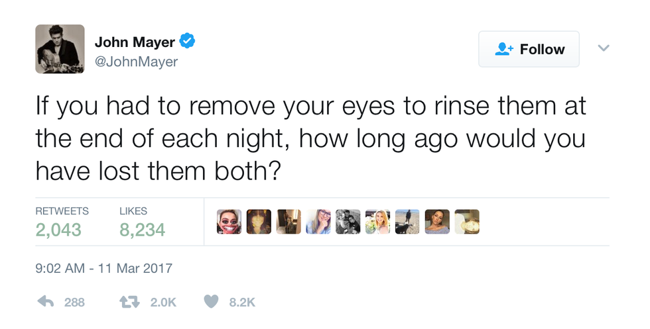650x329 pixels.
Task: Click the reply arrow icon
Action: click(45, 301)
